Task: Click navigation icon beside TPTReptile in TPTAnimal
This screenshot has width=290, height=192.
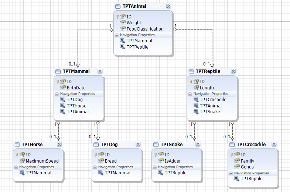Action: [123, 47]
